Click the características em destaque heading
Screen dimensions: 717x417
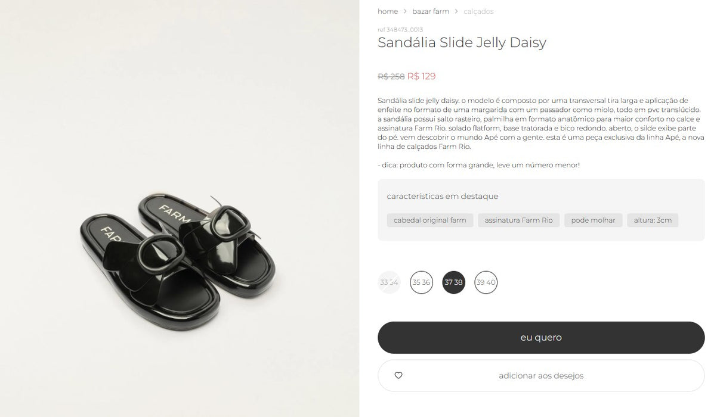point(443,196)
